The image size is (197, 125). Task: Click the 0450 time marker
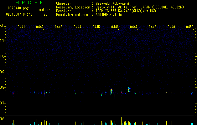190,27
